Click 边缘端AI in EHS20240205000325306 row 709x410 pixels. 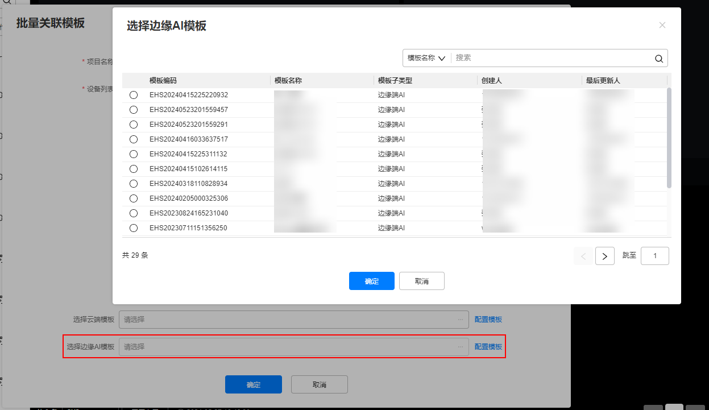tap(391, 198)
